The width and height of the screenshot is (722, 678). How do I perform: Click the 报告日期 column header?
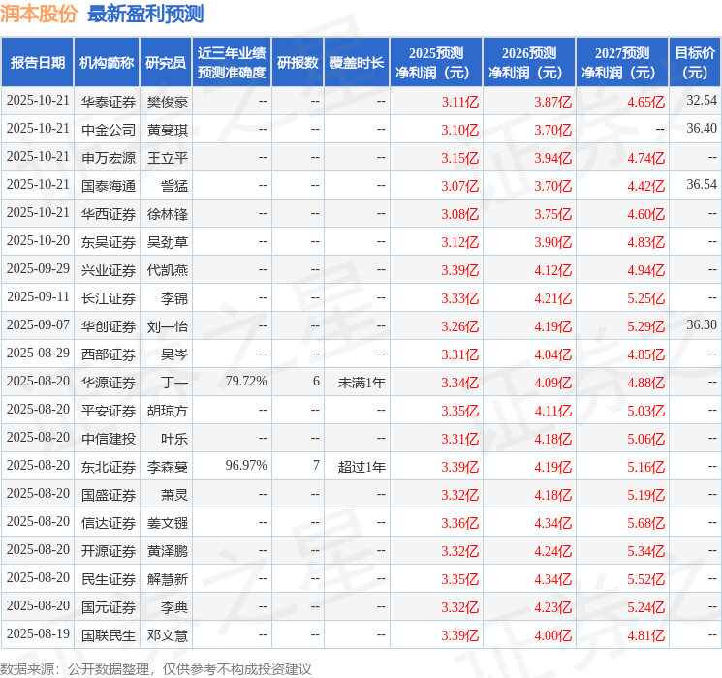click(x=37, y=63)
